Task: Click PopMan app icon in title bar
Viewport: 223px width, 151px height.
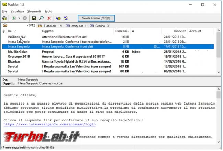Action: [4, 4]
